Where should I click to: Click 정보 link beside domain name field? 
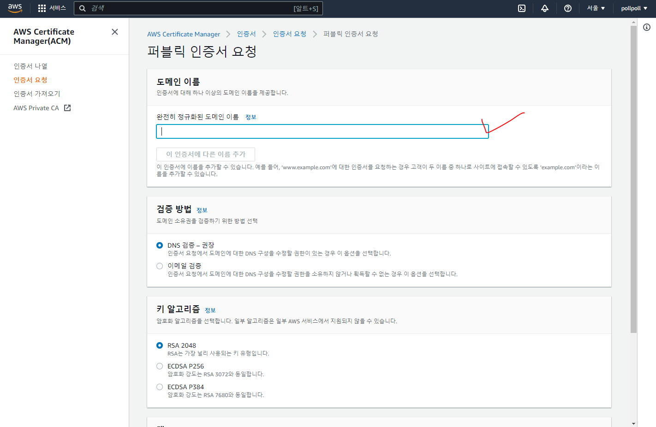(x=250, y=117)
